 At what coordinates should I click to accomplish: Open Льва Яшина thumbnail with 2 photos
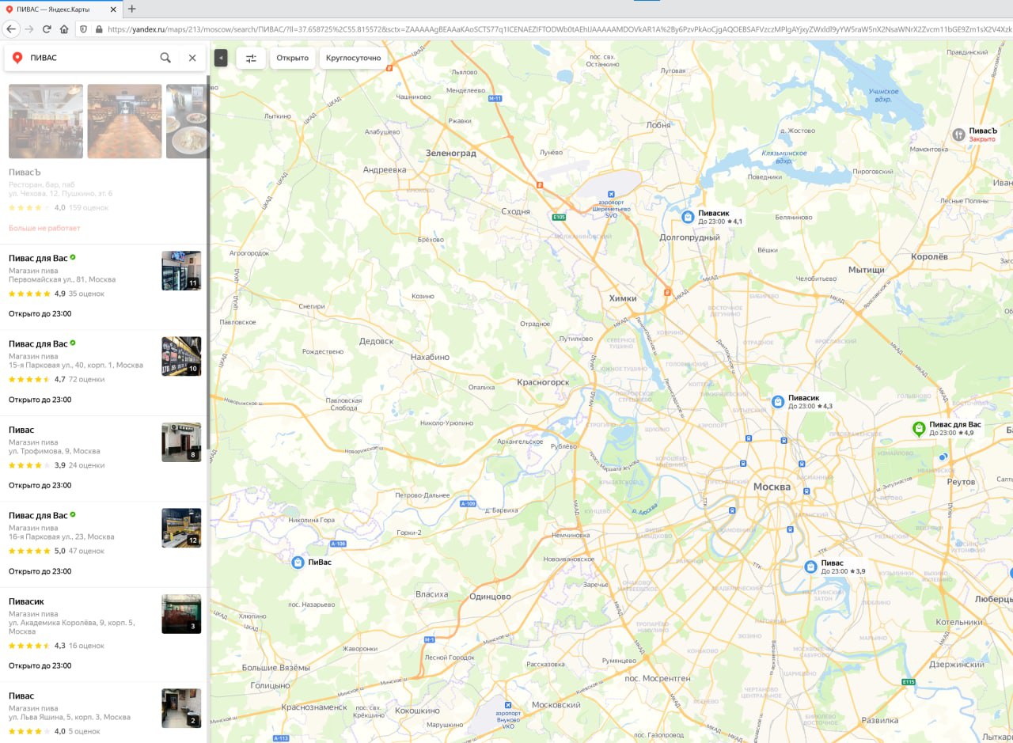pos(181,708)
